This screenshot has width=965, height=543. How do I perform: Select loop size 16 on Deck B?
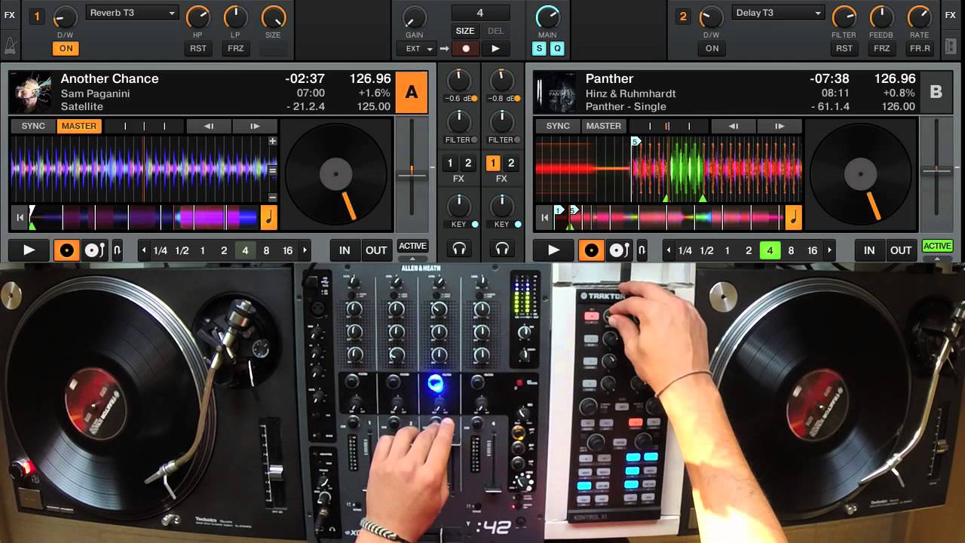[812, 250]
